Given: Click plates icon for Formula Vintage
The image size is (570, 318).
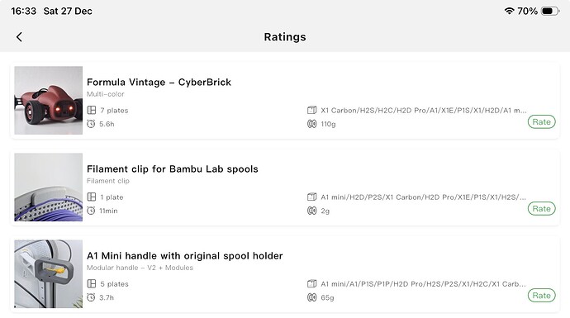Looking at the screenshot, I should (92, 110).
